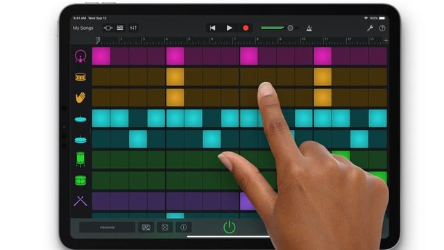The image size is (444, 250).
Task: Turn off kick drum step 9
Action: [x=249, y=56]
